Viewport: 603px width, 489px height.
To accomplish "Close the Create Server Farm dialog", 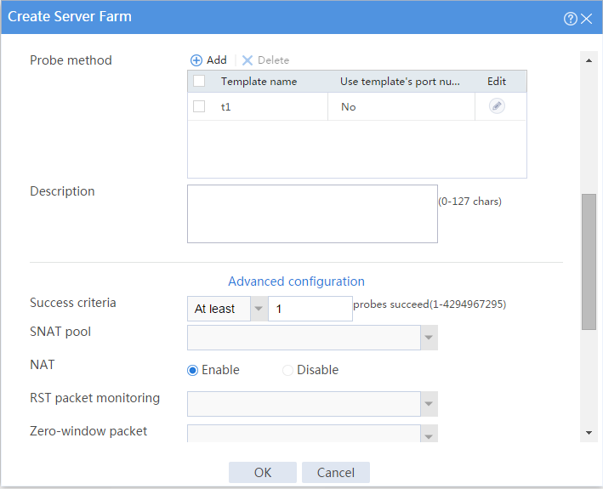I will click(x=587, y=19).
